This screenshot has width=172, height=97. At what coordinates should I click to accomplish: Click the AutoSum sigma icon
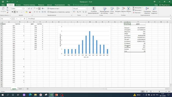[134, 8]
